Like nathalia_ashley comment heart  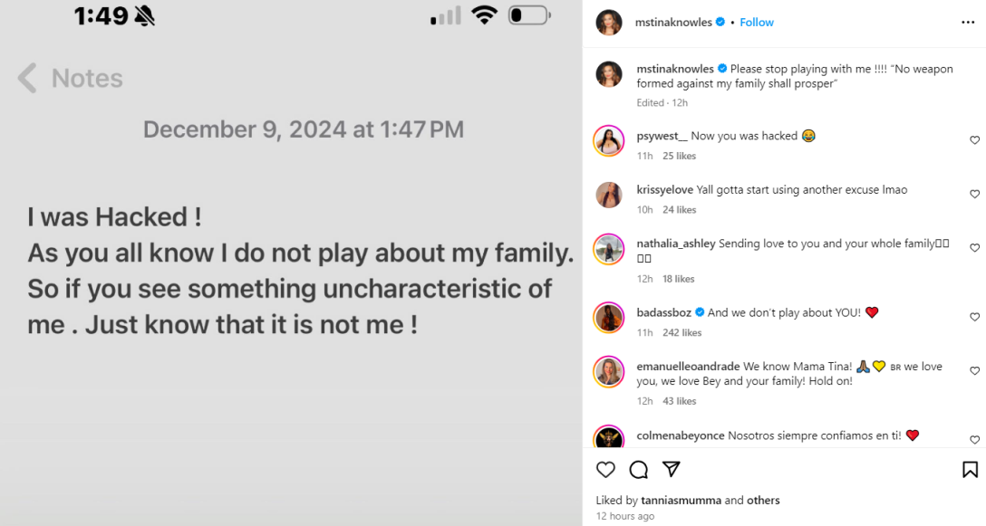pos(975,248)
